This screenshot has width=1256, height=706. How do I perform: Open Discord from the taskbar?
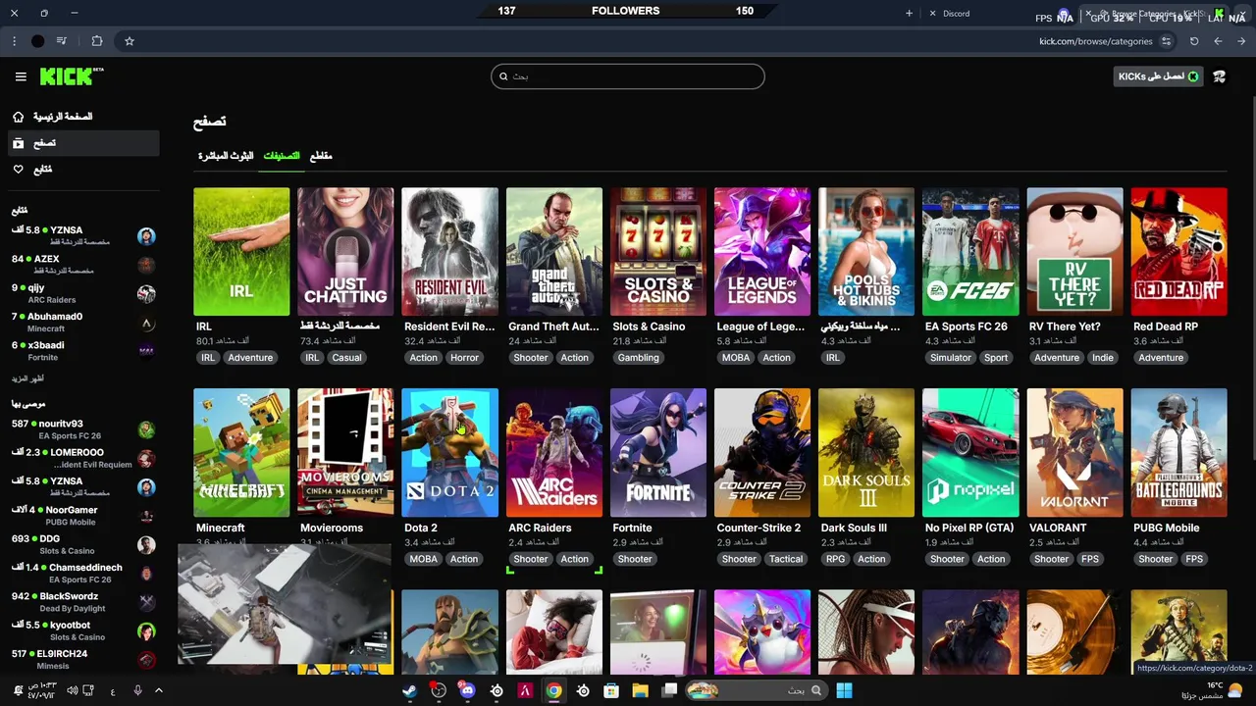click(x=467, y=690)
